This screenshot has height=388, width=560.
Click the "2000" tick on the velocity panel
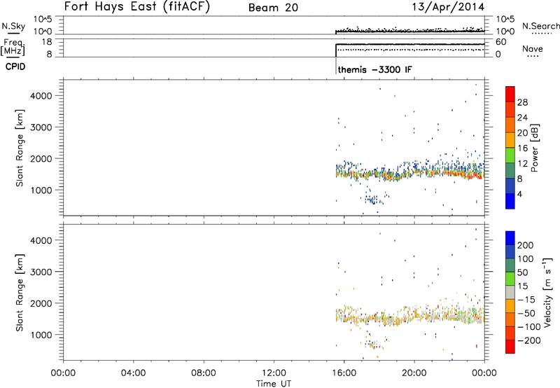click(41, 303)
